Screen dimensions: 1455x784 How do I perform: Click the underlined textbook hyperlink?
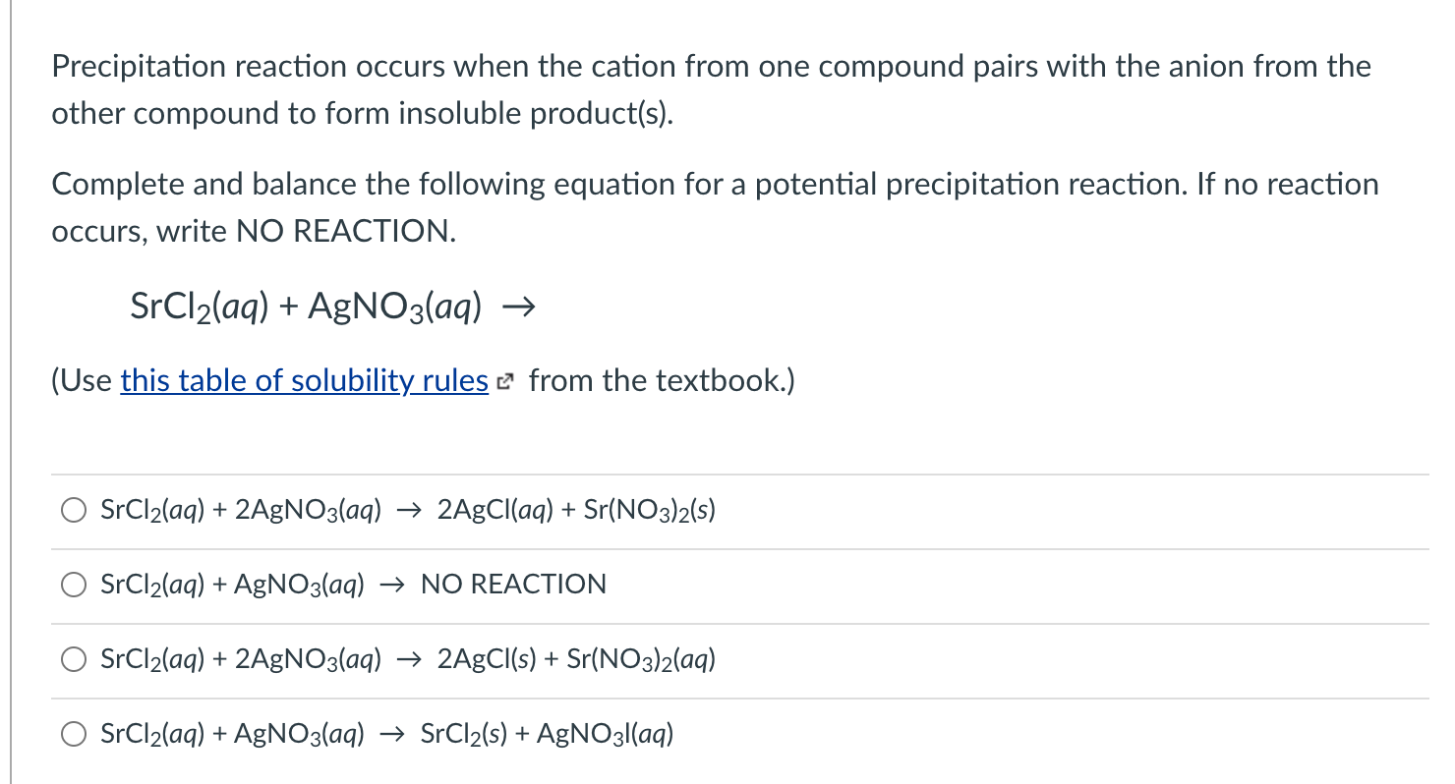tap(303, 381)
